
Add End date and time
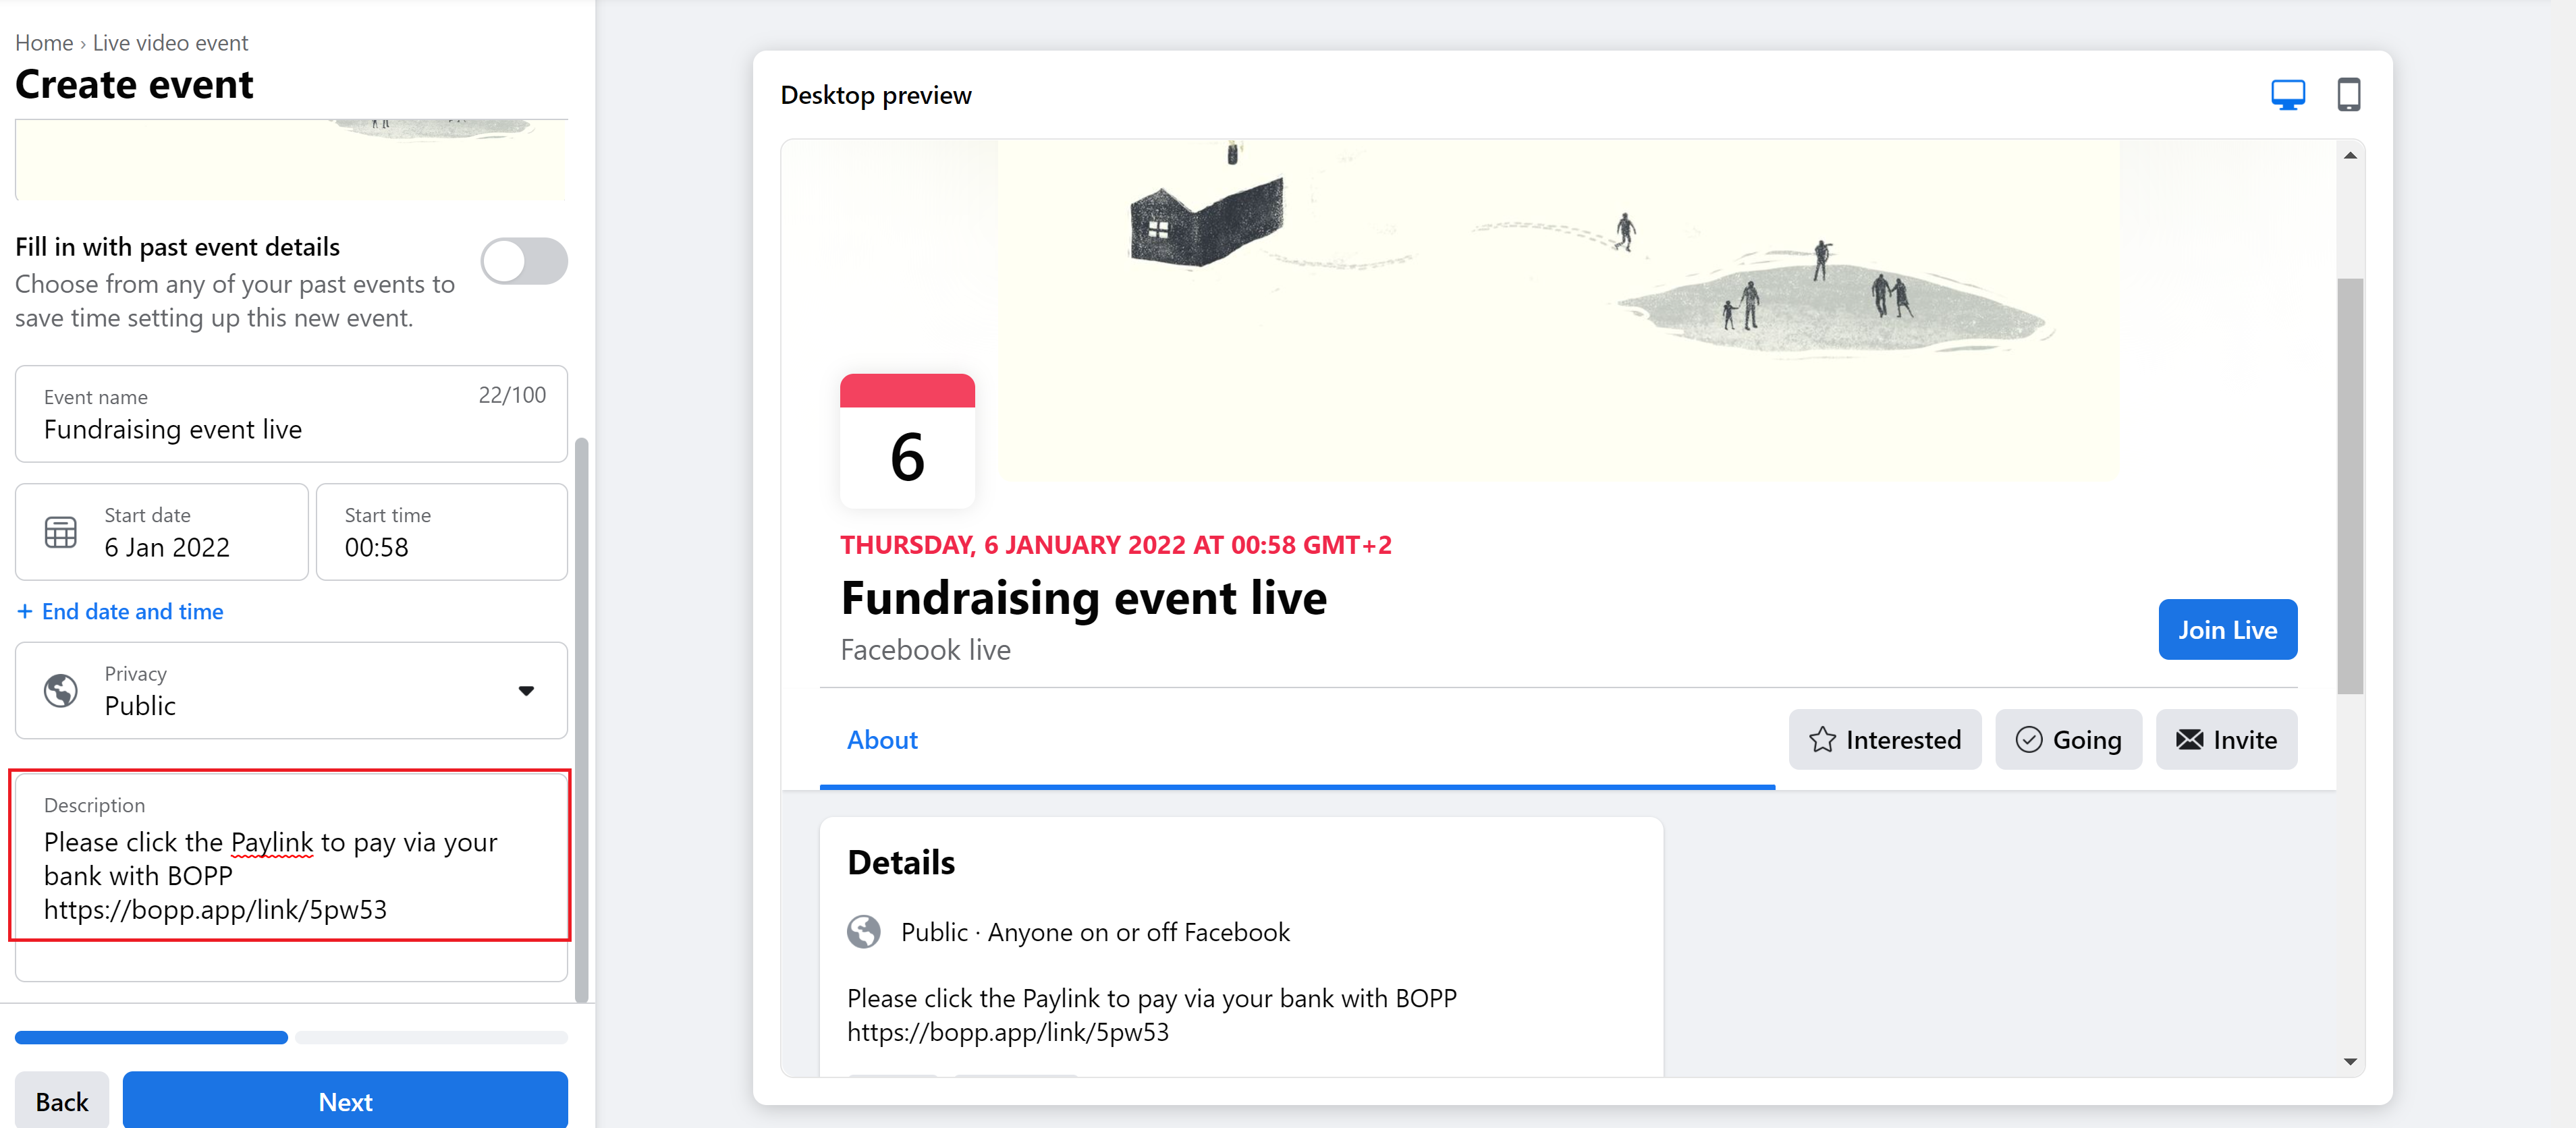coord(120,612)
